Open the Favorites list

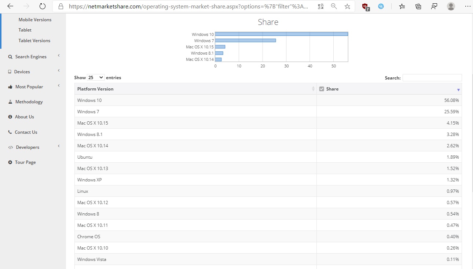(x=402, y=6)
